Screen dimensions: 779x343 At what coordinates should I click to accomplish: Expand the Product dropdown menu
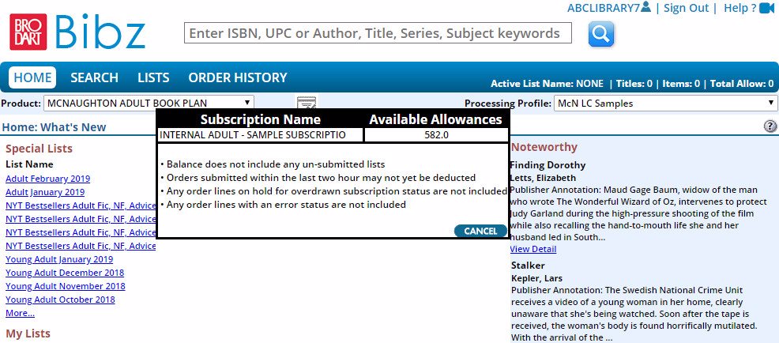(149, 104)
